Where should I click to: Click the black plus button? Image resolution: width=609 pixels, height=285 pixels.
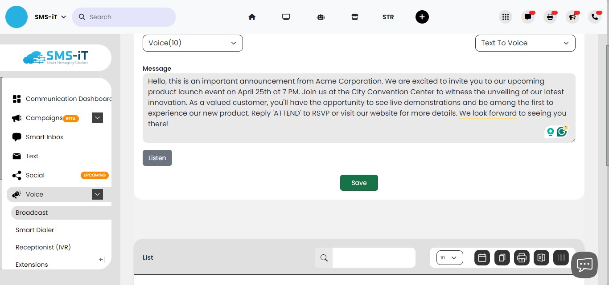422,17
